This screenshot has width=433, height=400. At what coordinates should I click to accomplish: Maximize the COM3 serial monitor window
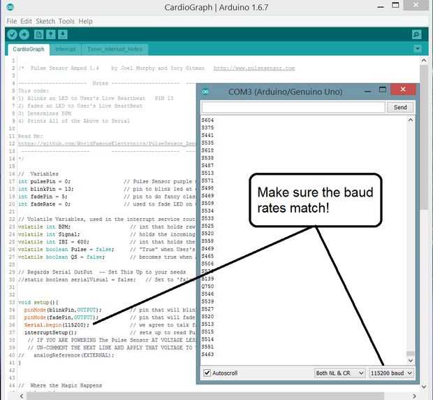tap(383, 90)
